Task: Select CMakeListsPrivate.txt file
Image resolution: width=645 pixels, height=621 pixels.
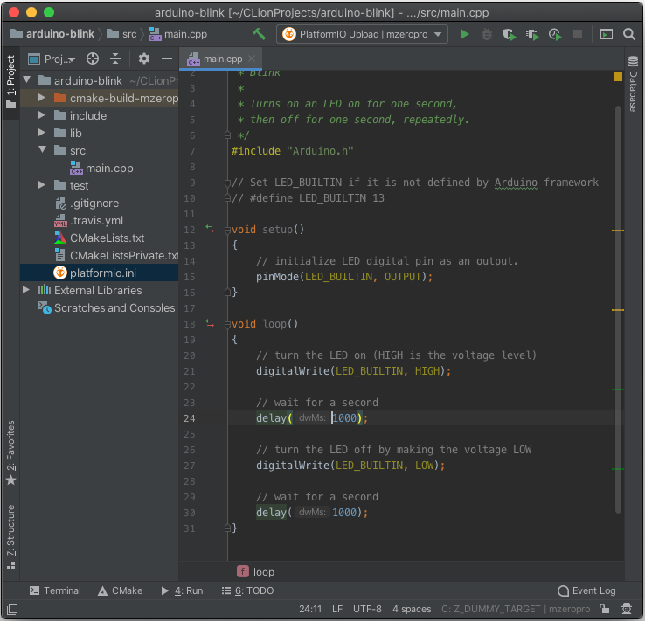Action: pyautogui.click(x=116, y=256)
